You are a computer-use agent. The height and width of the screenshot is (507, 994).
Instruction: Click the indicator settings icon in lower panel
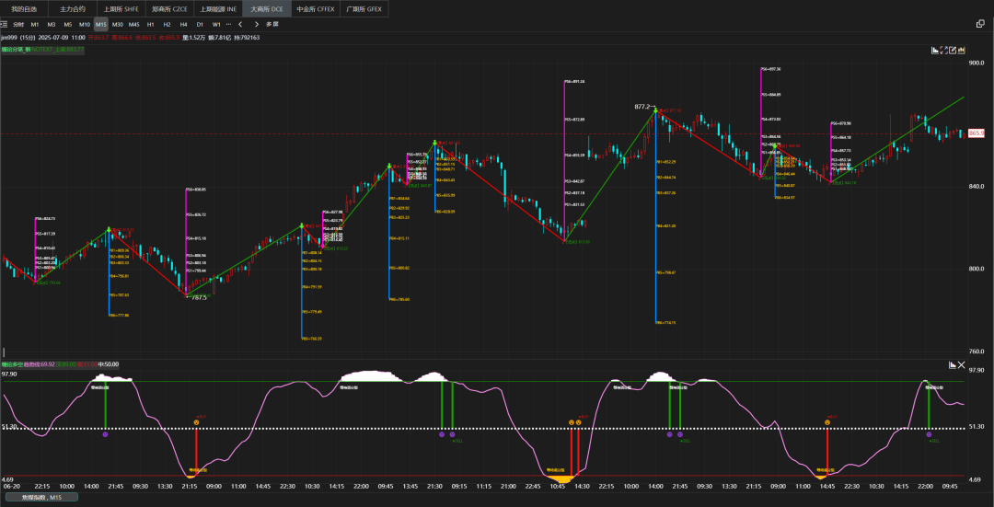(953, 365)
